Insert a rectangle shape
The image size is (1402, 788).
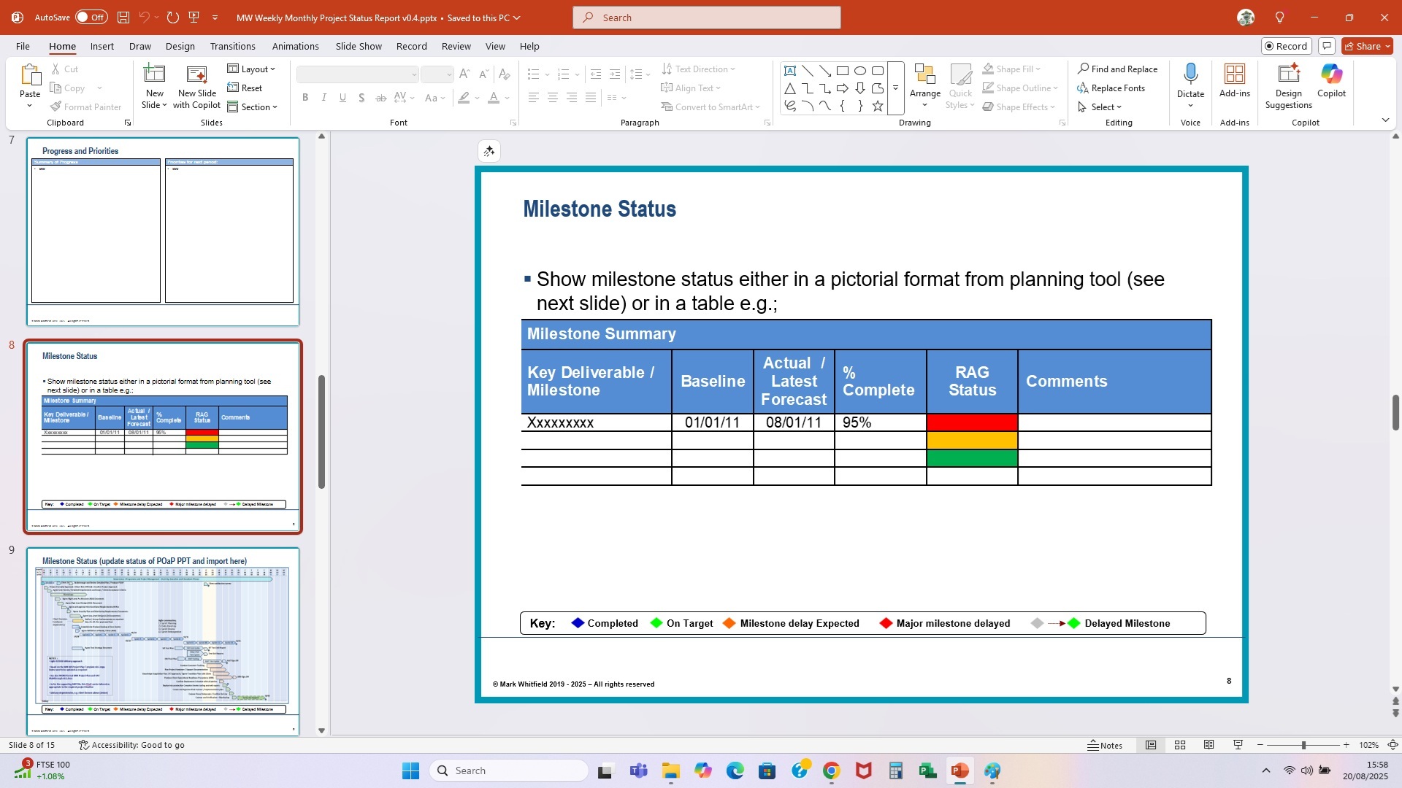(843, 70)
